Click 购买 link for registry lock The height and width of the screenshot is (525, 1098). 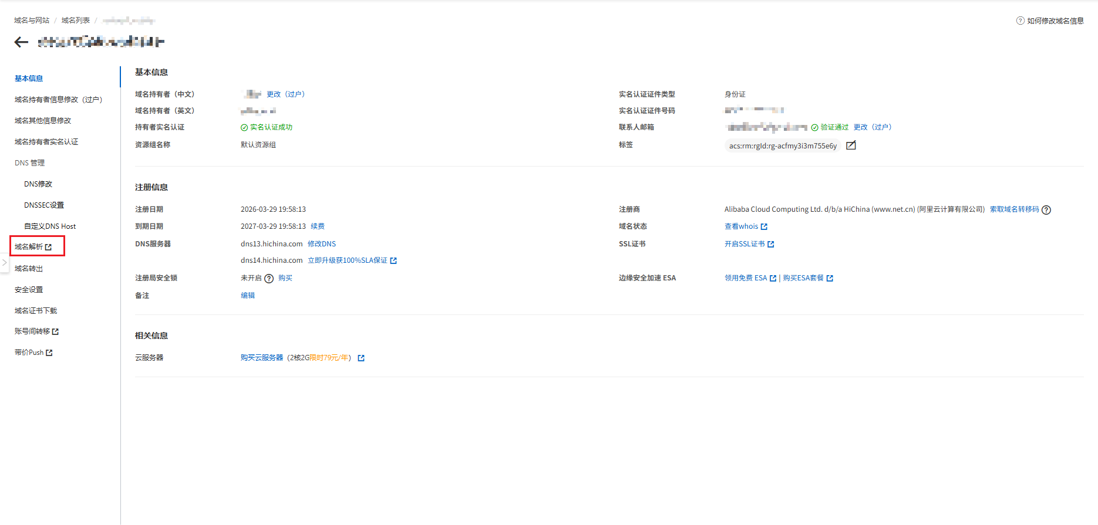click(285, 278)
